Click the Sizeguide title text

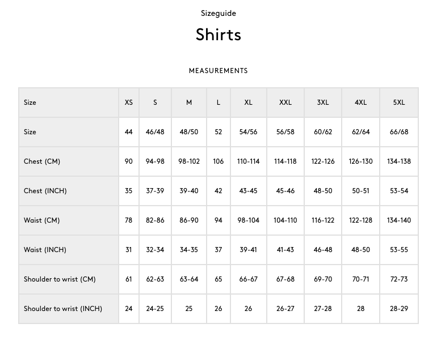219,13
